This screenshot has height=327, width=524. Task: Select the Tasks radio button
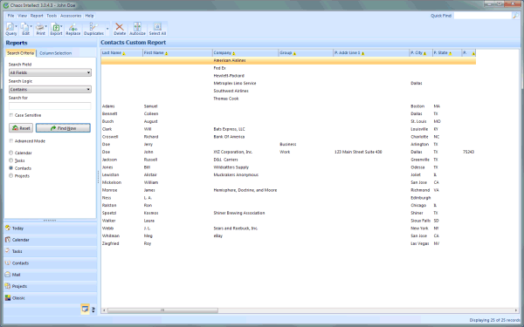[x=11, y=160]
